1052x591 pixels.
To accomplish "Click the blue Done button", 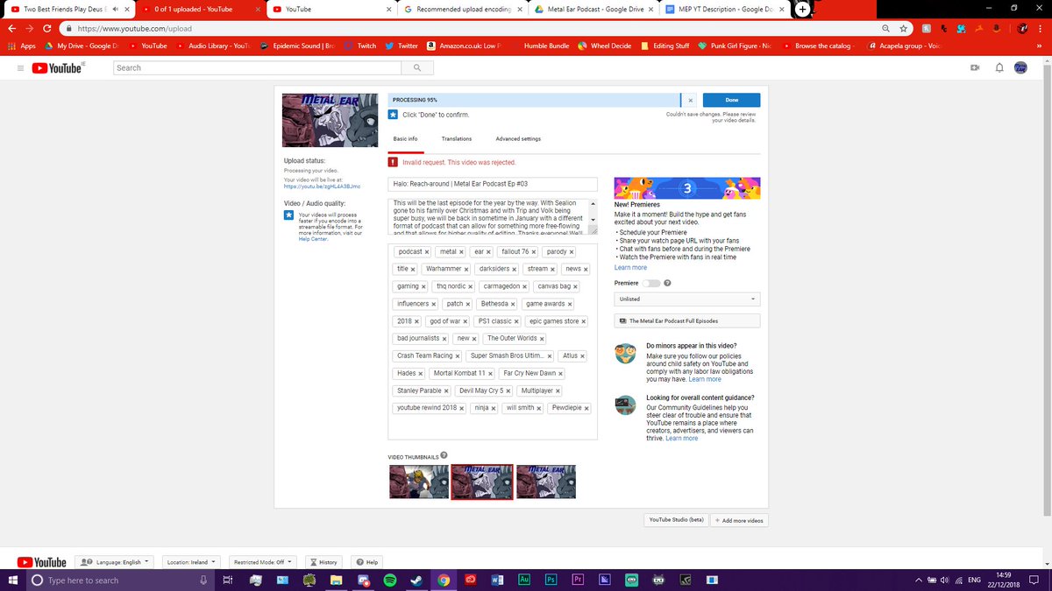I will coord(731,101).
